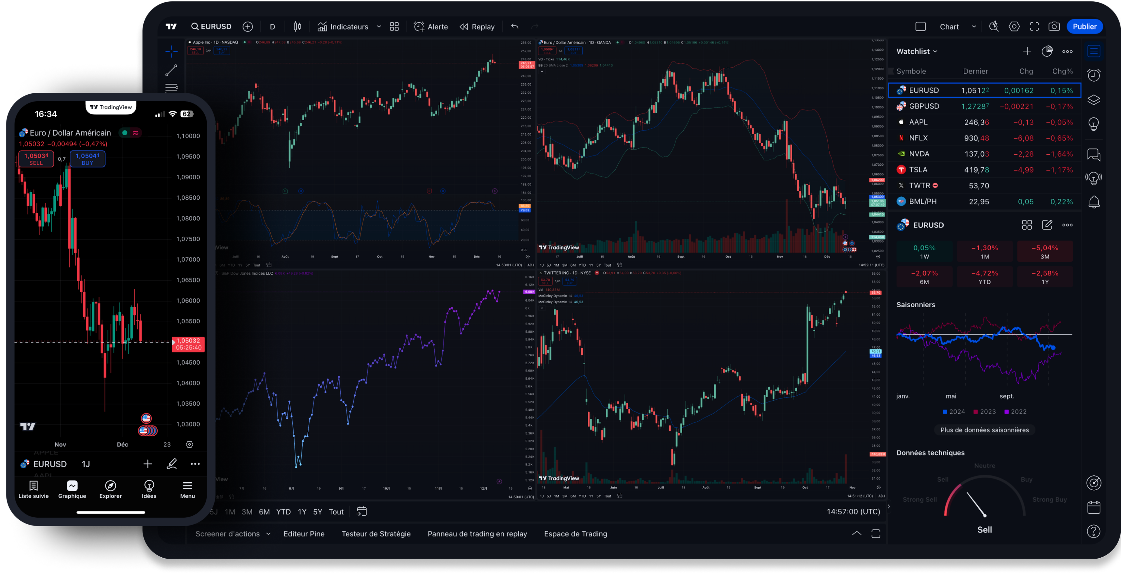Open Idées tab on phone

(149, 489)
